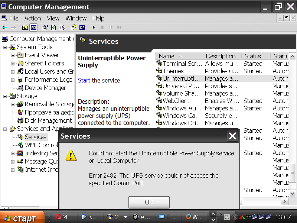
Task: Expand Local Users and Groups node
Action: pyautogui.click(x=13, y=72)
